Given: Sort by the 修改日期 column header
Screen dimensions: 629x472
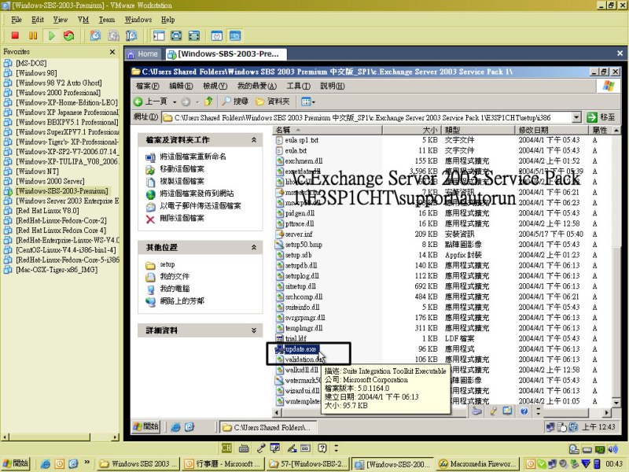Looking at the screenshot, I should [552, 130].
